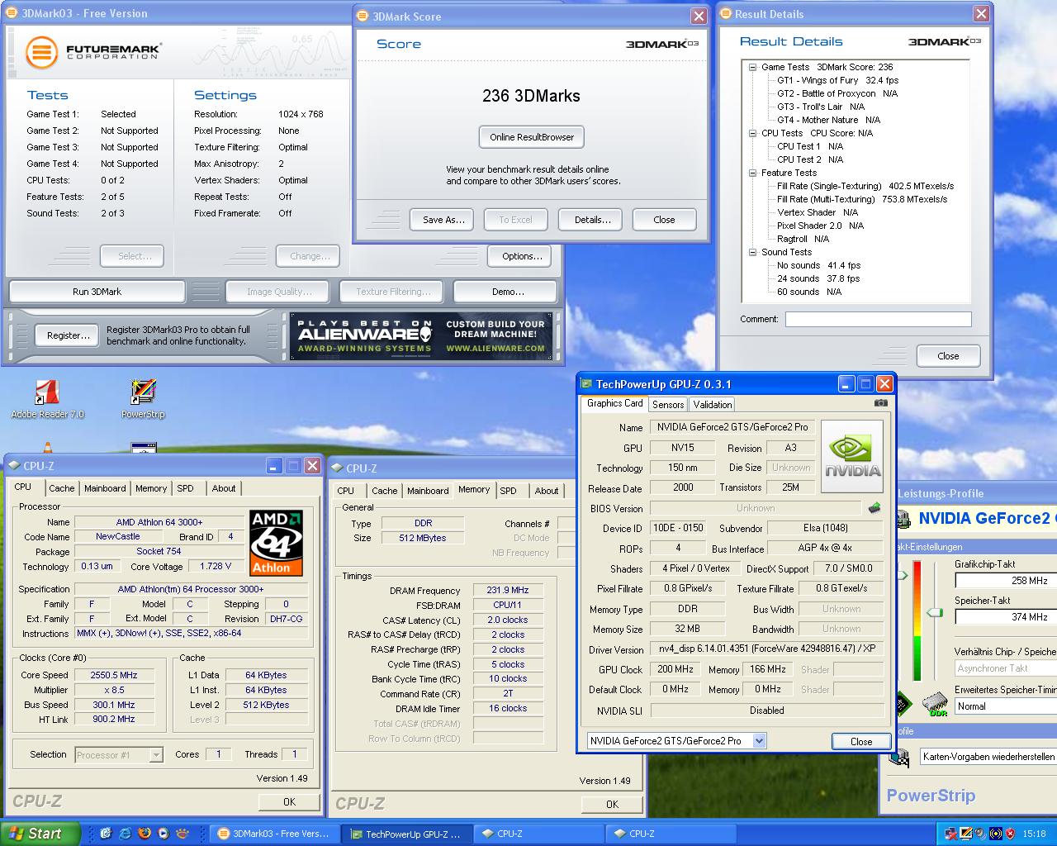Click the GPU-Z save BIOS chip icon
This screenshot has height=846, width=1057.
pyautogui.click(x=875, y=508)
